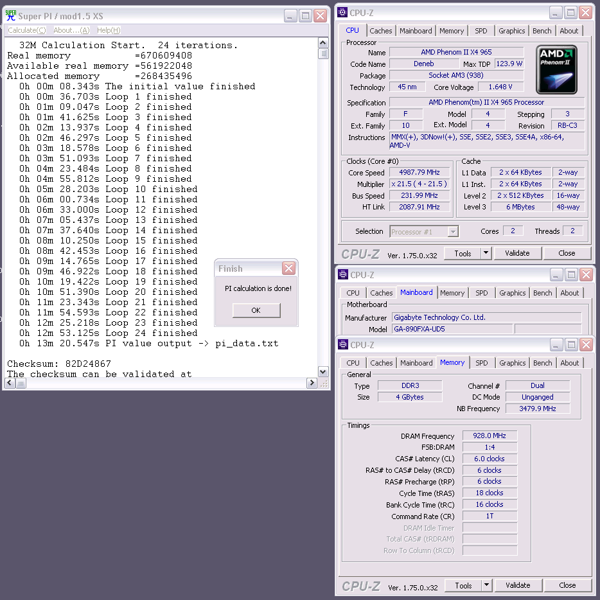The height and width of the screenshot is (600, 600).
Task: Close the Finish dialog with X
Action: tap(288, 269)
